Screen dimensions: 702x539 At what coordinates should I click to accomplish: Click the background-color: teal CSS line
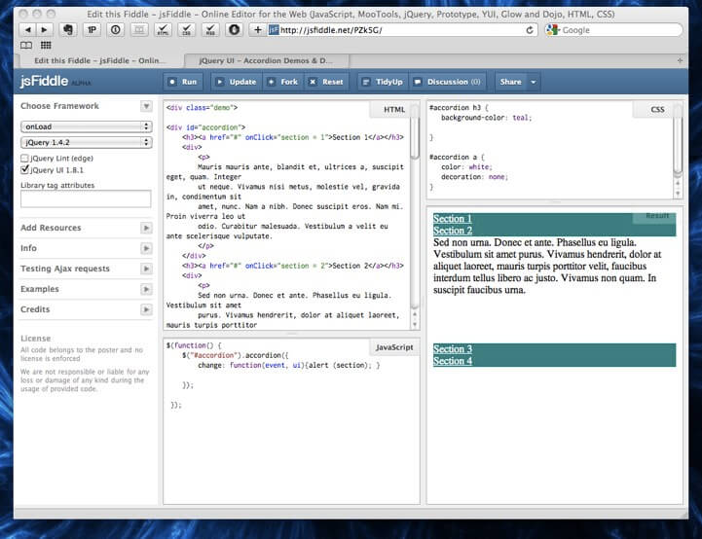click(486, 118)
